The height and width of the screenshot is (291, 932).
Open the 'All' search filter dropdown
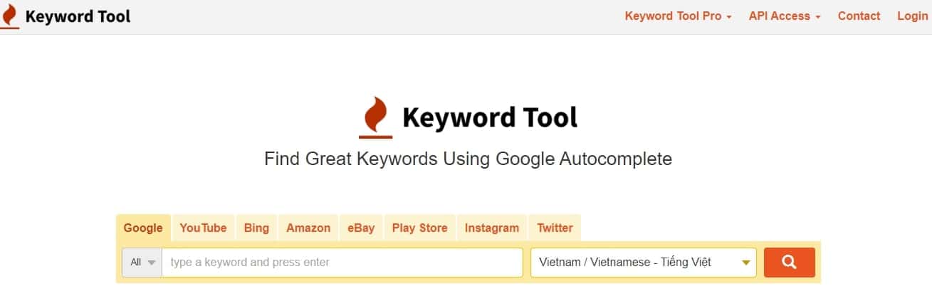tap(142, 263)
